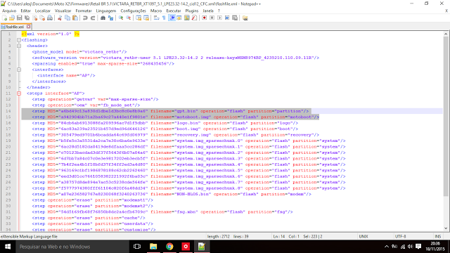
Task: Toggle word wrap in the toolbar
Action: (156, 18)
